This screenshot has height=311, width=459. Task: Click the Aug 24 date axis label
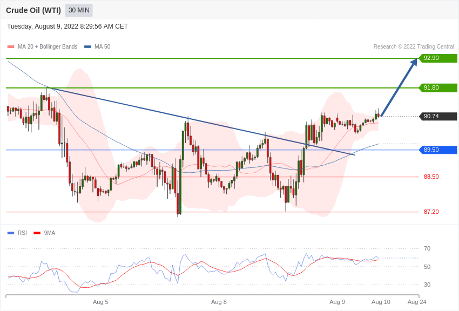coord(417,302)
